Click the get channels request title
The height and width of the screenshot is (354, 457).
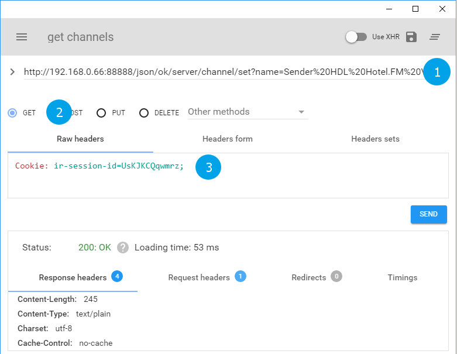click(81, 37)
